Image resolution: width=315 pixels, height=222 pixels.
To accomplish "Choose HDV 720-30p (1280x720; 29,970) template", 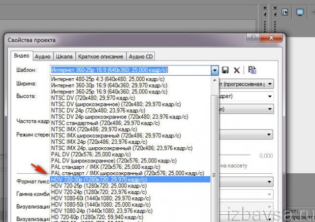I will 98,180.
